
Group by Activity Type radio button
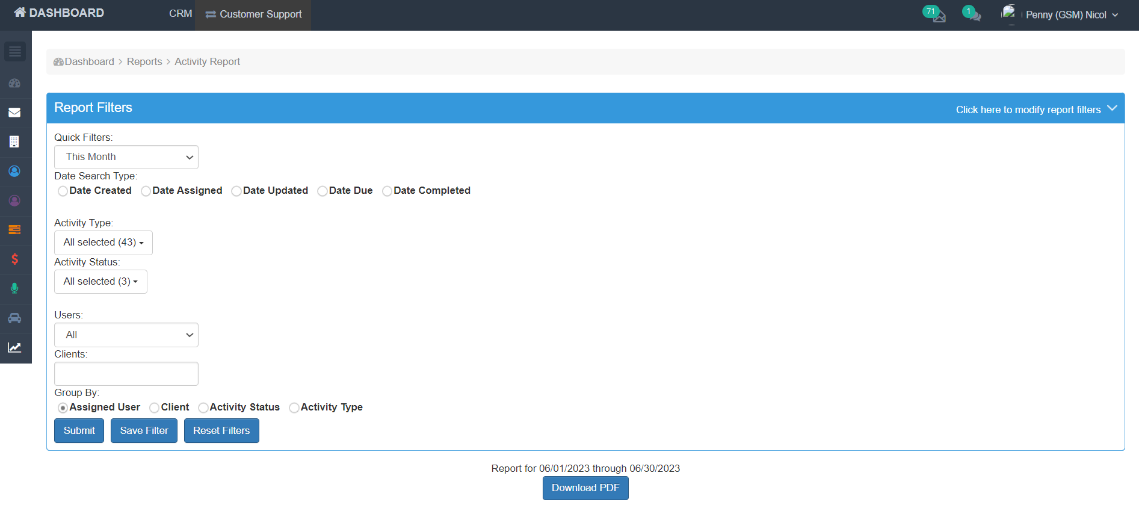294,408
